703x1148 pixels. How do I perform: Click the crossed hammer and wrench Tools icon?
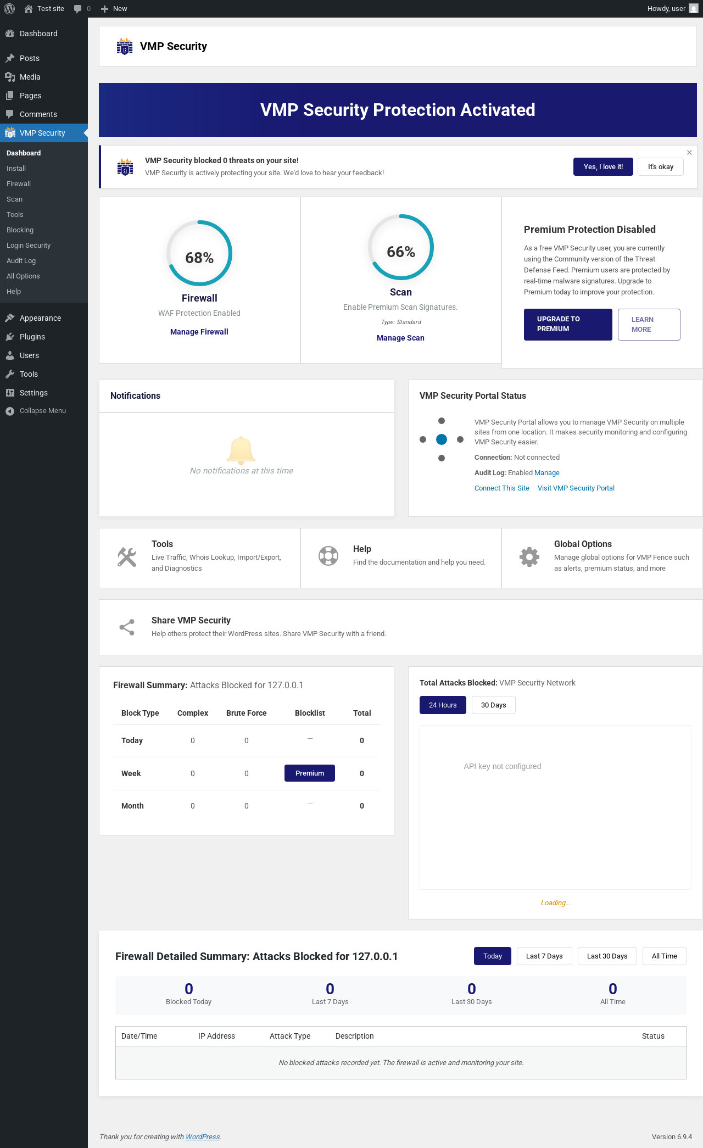[127, 557]
